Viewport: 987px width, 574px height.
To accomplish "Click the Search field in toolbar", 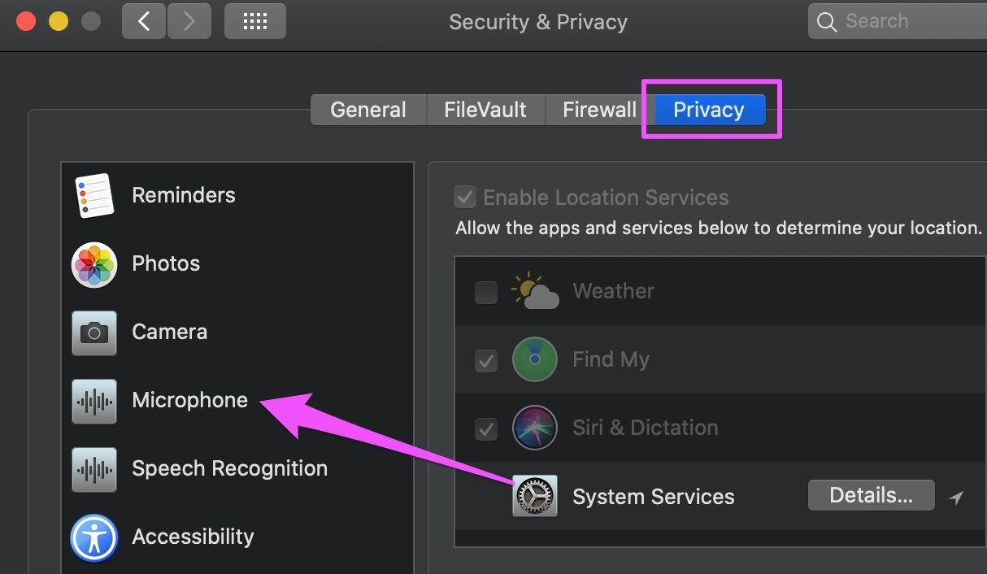I will coord(898,21).
